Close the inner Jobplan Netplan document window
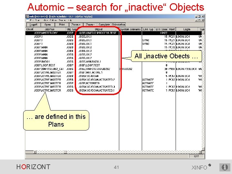Image resolution: width=232 pixels, height=174 pixels. point(203,20)
